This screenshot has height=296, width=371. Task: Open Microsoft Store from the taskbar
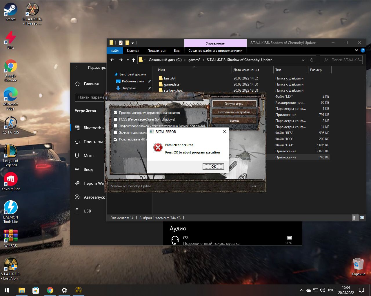point(36,290)
